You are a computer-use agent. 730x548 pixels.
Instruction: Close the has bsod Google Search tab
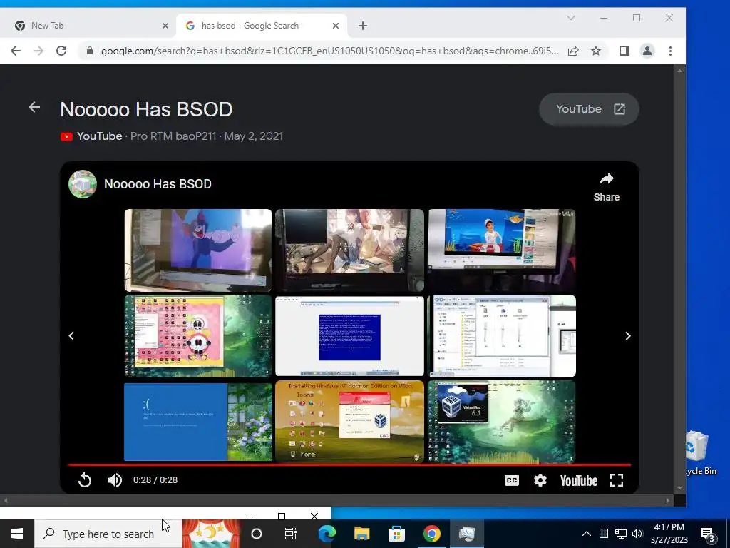pos(336,26)
